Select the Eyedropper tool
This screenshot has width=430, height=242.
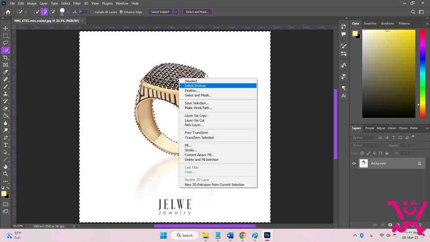(6, 72)
